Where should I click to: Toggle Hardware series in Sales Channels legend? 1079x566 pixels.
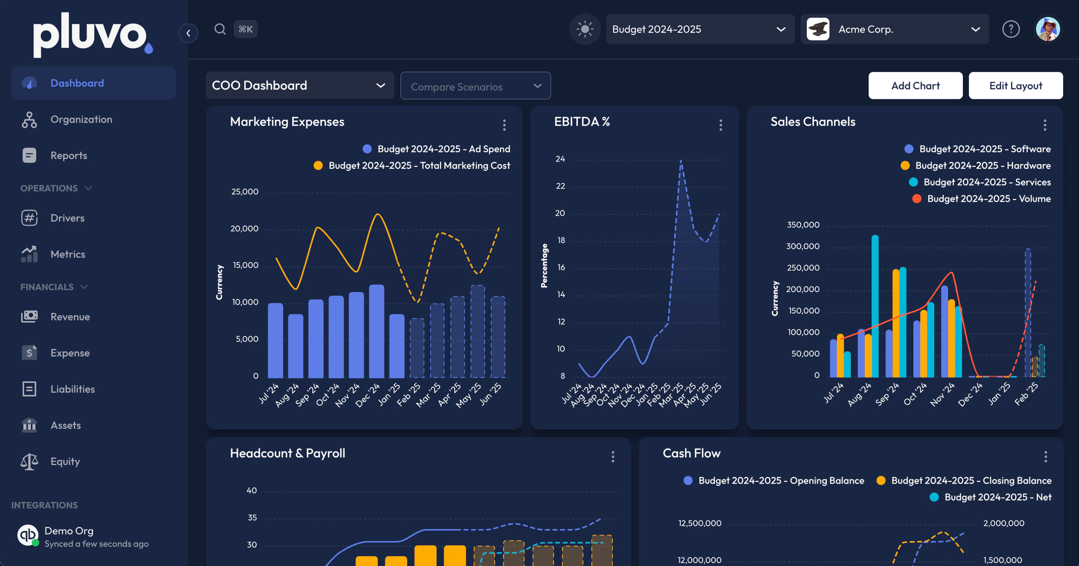(976, 166)
